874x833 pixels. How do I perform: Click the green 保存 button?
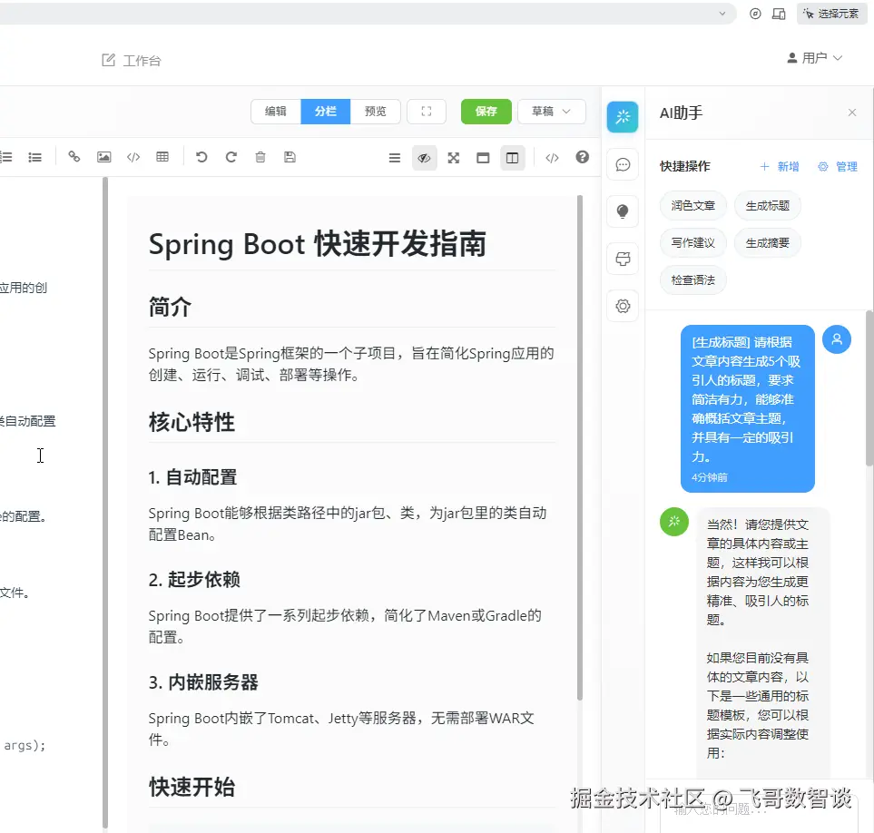pyautogui.click(x=486, y=112)
